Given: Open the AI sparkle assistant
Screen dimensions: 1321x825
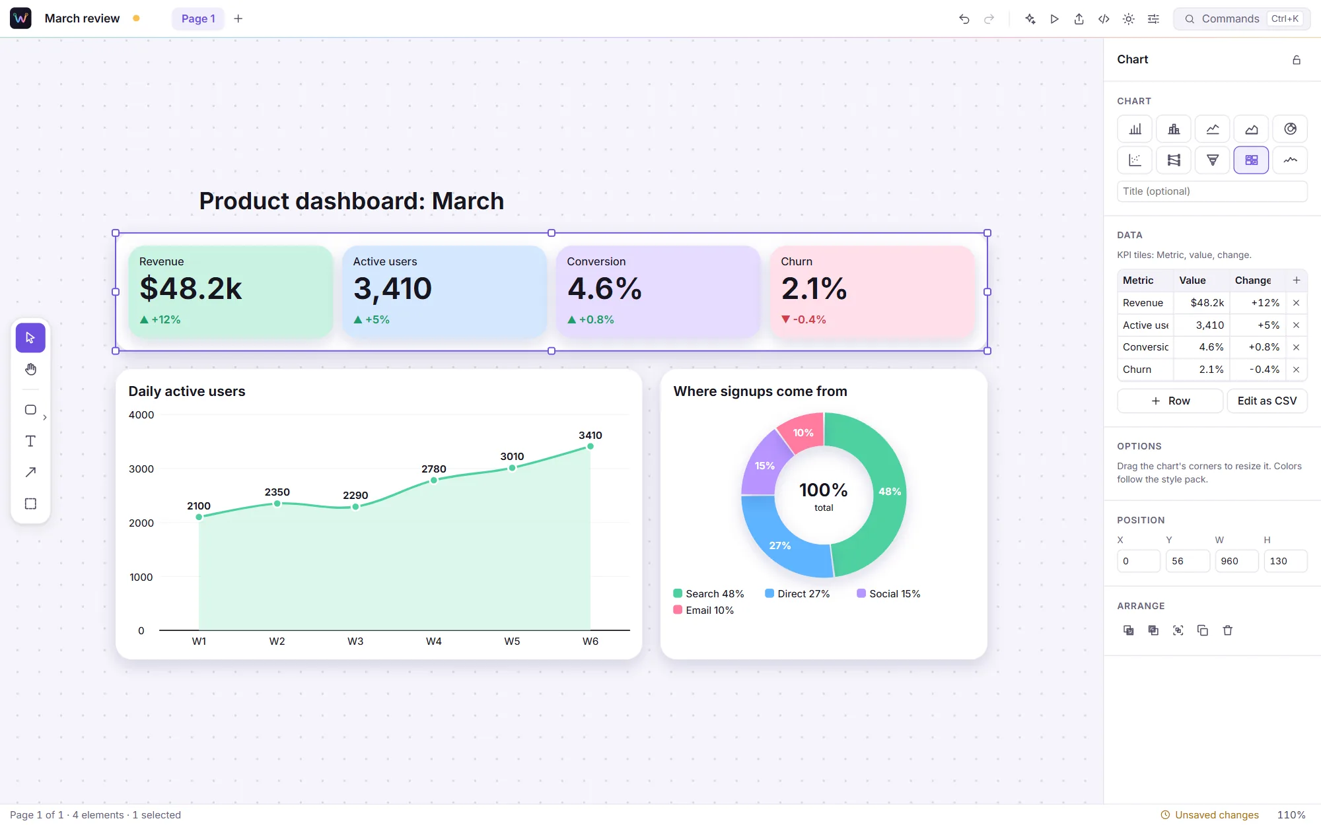Looking at the screenshot, I should coord(1030,19).
